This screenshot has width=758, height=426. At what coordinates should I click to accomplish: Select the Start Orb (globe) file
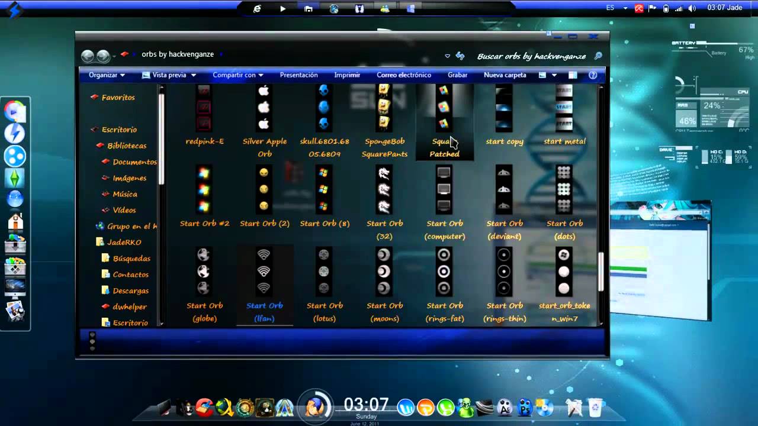[204, 286]
